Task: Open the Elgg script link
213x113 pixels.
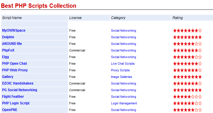Action: (x=5, y=57)
